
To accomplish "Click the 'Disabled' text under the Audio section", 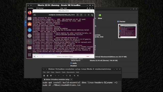I will [x=74, y=66].
